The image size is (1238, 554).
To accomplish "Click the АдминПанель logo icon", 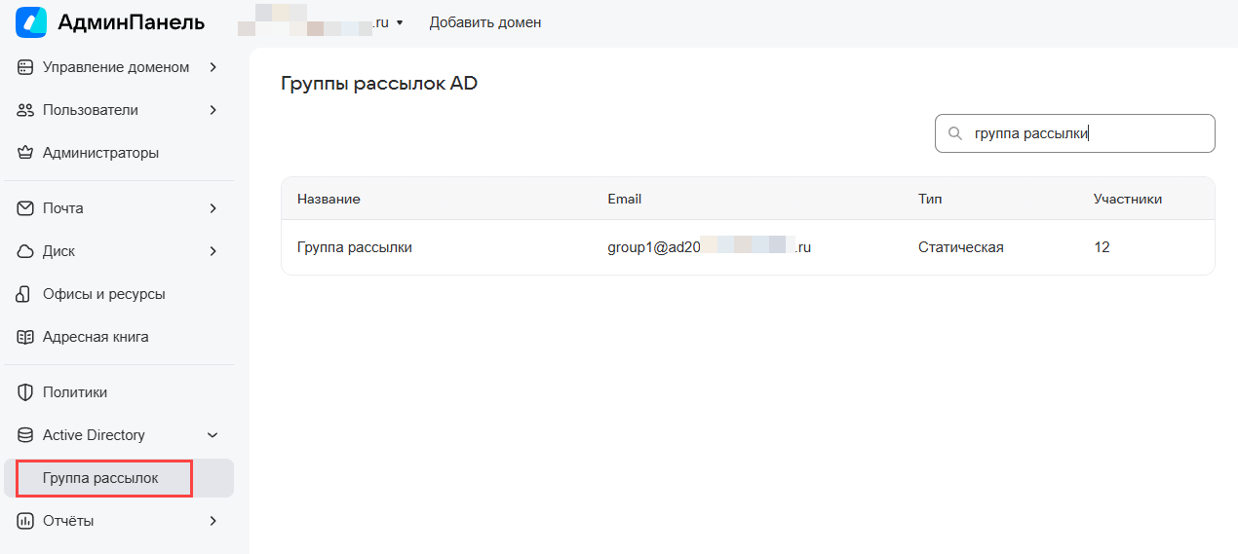I will click(x=31, y=22).
